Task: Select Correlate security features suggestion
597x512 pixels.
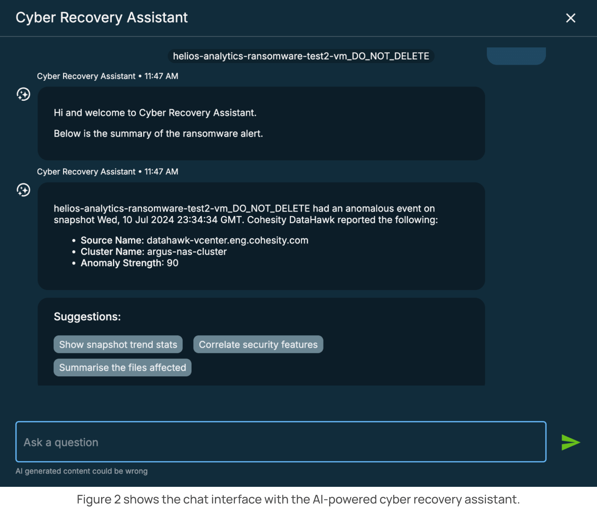Action: (258, 345)
